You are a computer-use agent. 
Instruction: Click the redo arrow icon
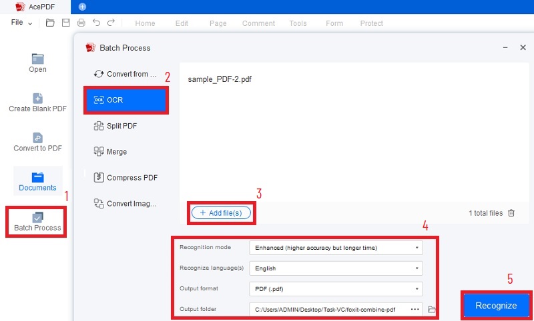click(x=111, y=23)
